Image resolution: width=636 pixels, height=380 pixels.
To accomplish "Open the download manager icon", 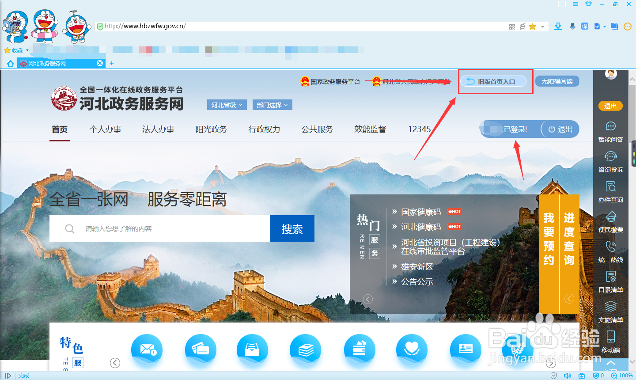I will click(x=558, y=26).
